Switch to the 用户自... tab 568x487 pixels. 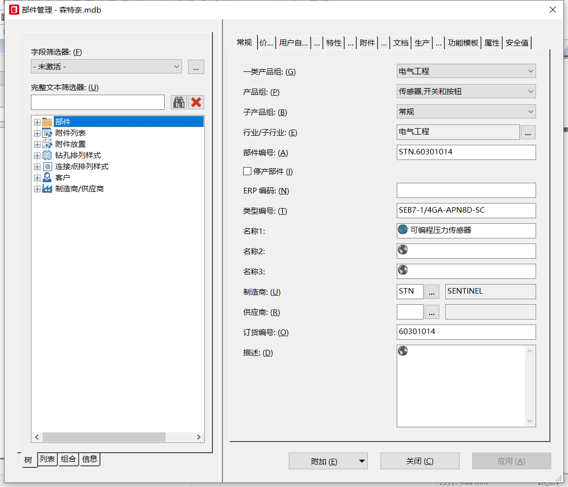(x=293, y=43)
